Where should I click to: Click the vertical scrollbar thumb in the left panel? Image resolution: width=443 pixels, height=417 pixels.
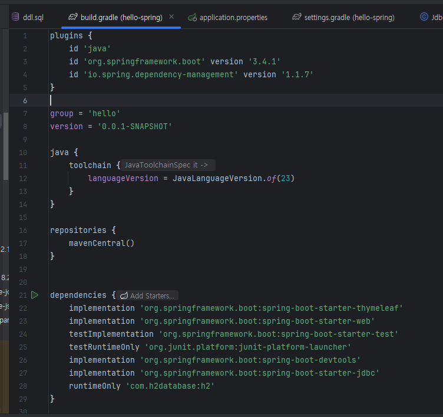(x=6, y=146)
